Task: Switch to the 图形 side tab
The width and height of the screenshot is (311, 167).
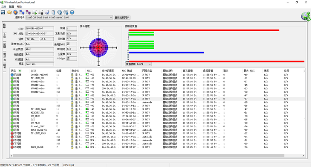Action: (x=4, y=45)
